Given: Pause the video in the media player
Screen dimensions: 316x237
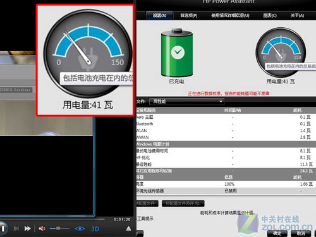Looking at the screenshot, I should pos(3,228).
